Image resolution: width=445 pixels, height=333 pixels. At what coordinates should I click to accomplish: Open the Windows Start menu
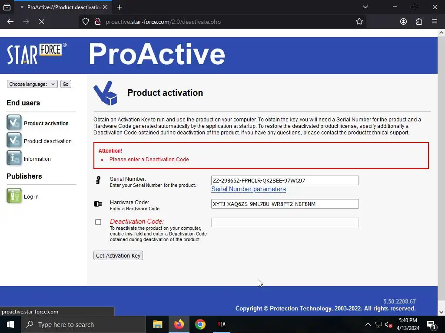click(x=10, y=324)
